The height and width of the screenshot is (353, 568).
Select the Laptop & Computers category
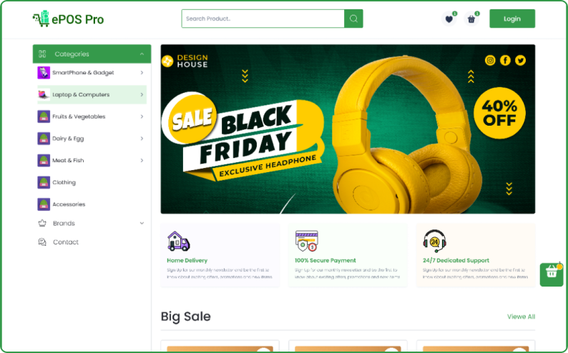(92, 94)
